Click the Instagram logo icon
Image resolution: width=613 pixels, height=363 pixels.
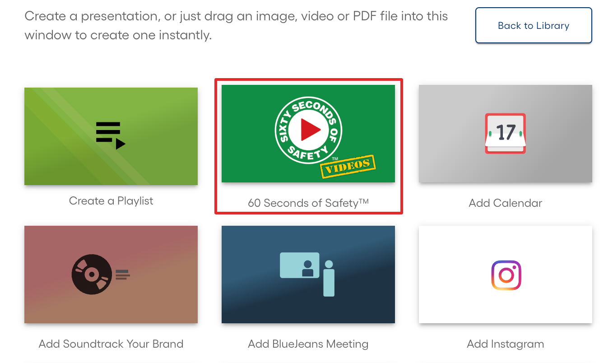506,275
